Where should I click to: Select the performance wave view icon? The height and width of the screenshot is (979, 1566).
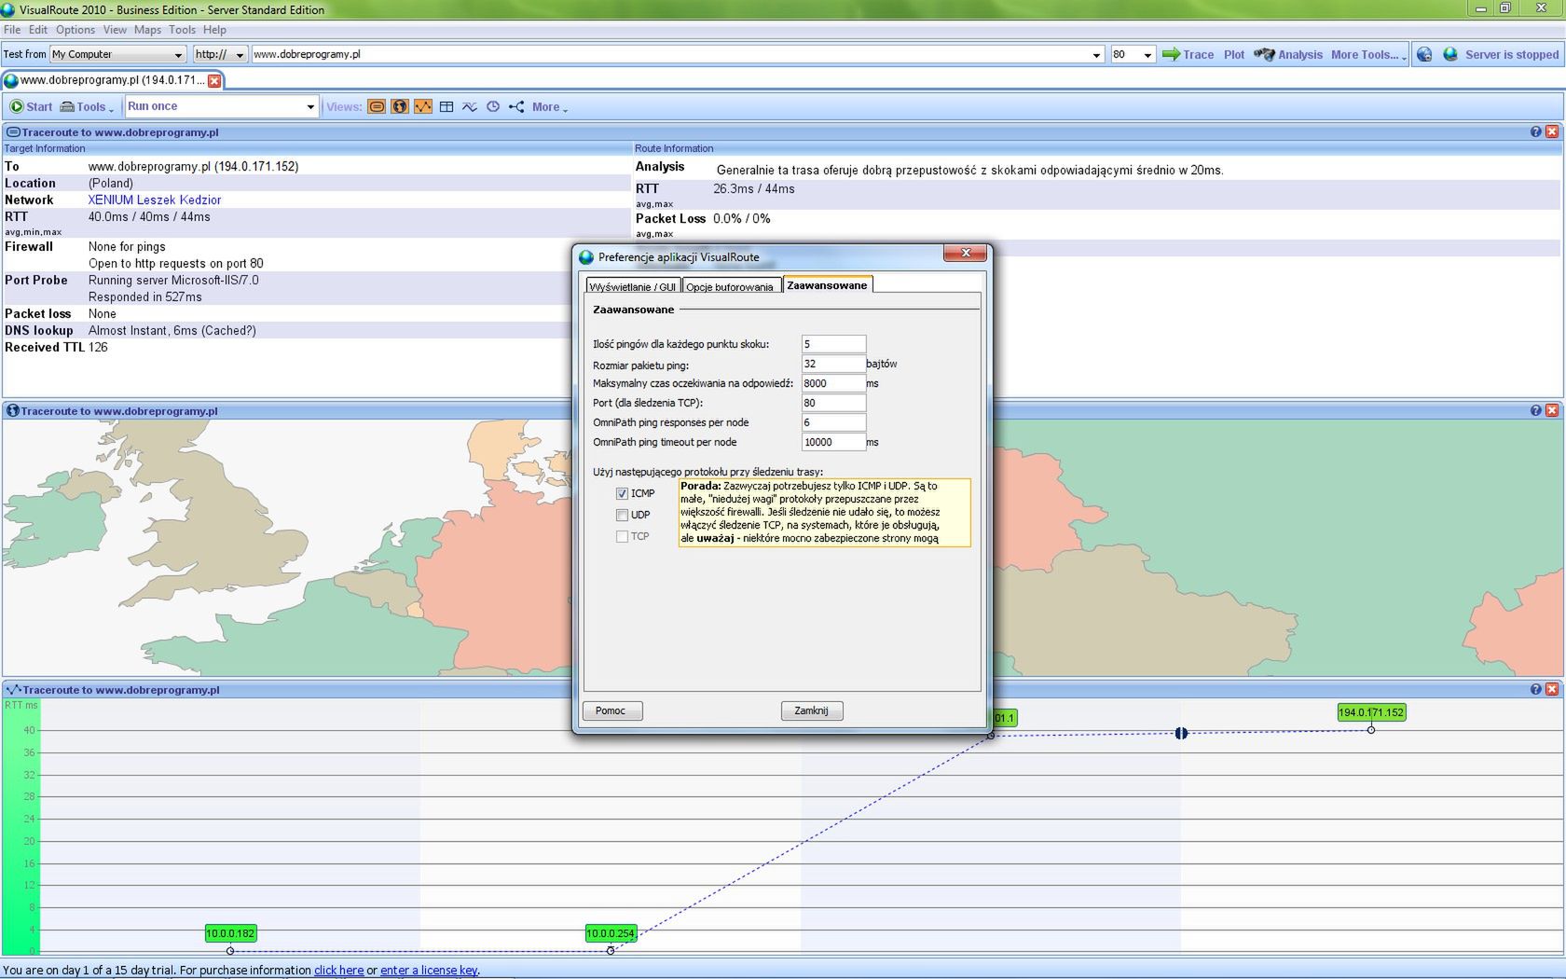470,107
